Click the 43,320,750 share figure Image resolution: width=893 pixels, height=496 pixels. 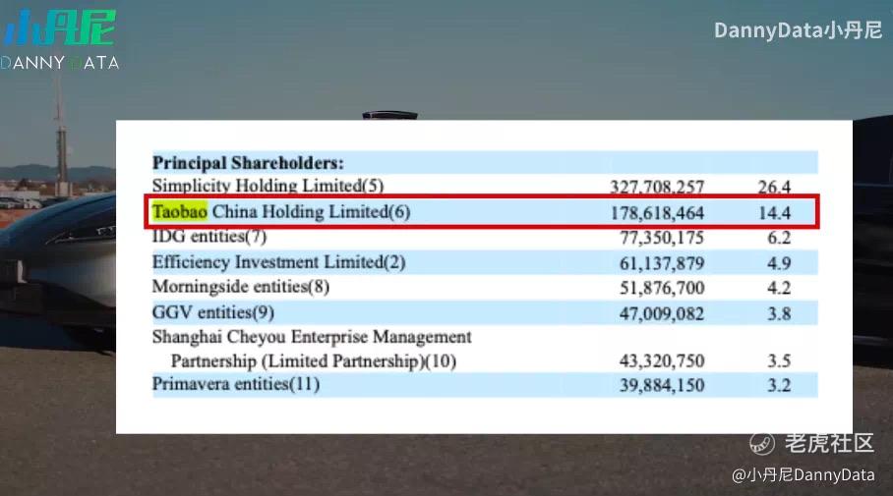pos(662,361)
